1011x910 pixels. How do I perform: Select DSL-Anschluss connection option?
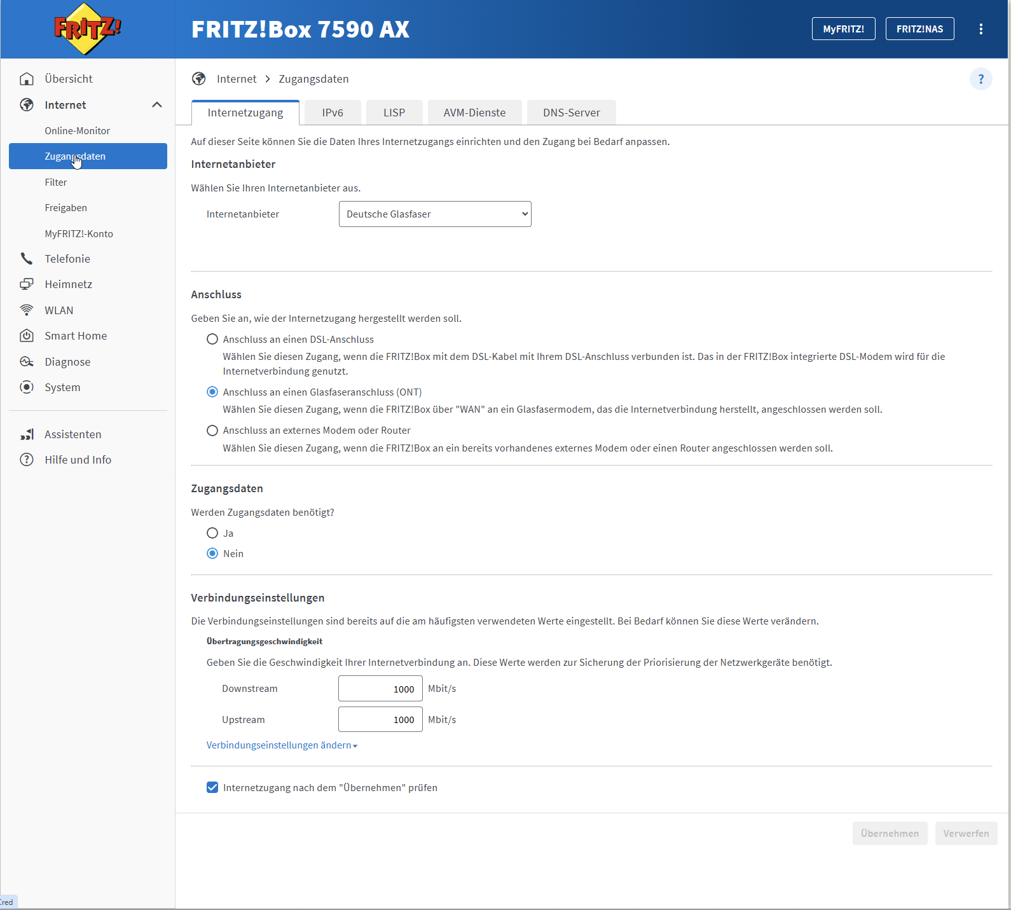coord(212,340)
